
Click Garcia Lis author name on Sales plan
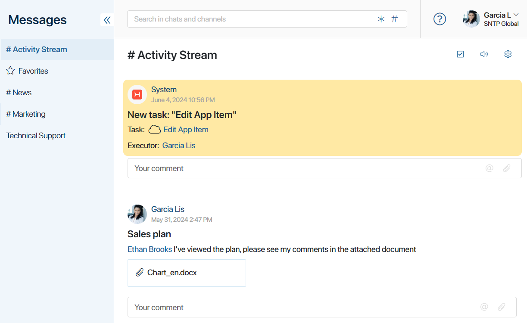tap(168, 209)
